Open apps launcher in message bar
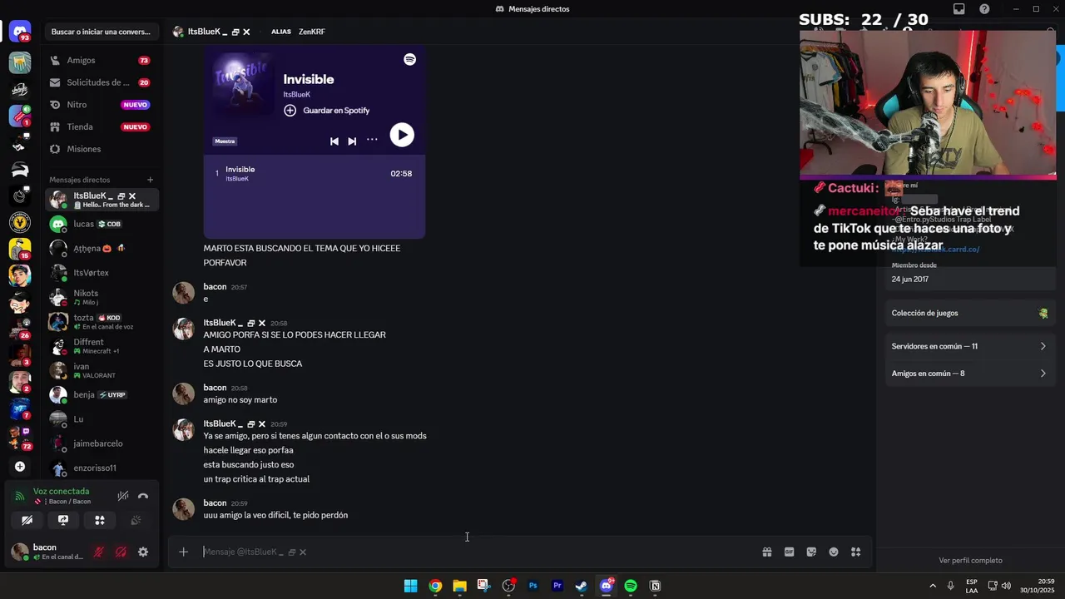The width and height of the screenshot is (1065, 599). pyautogui.click(x=855, y=552)
